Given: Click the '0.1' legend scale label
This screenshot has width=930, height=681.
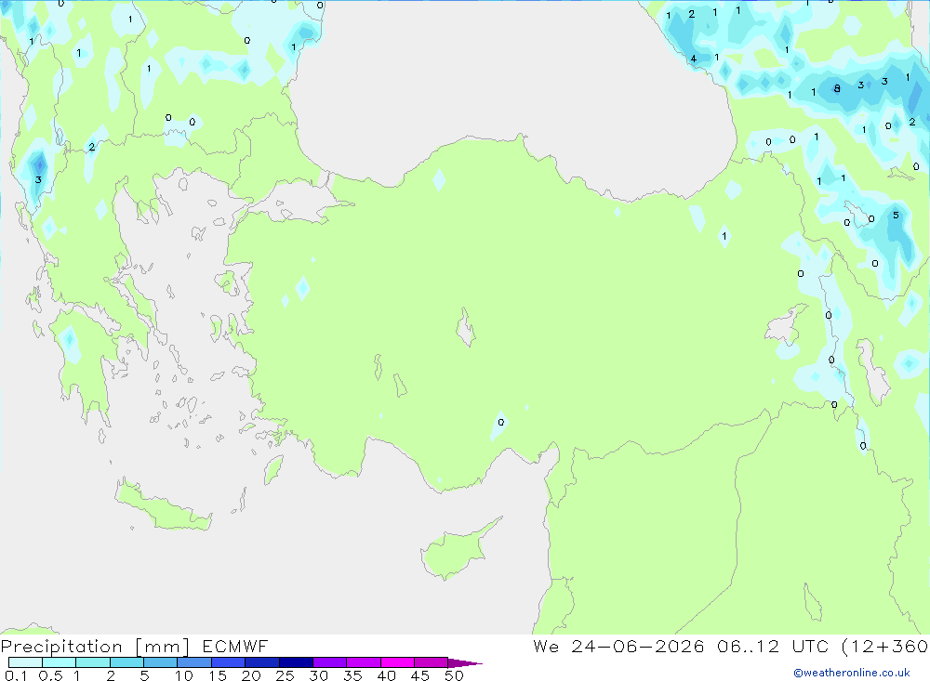Looking at the screenshot, I should [16, 675].
